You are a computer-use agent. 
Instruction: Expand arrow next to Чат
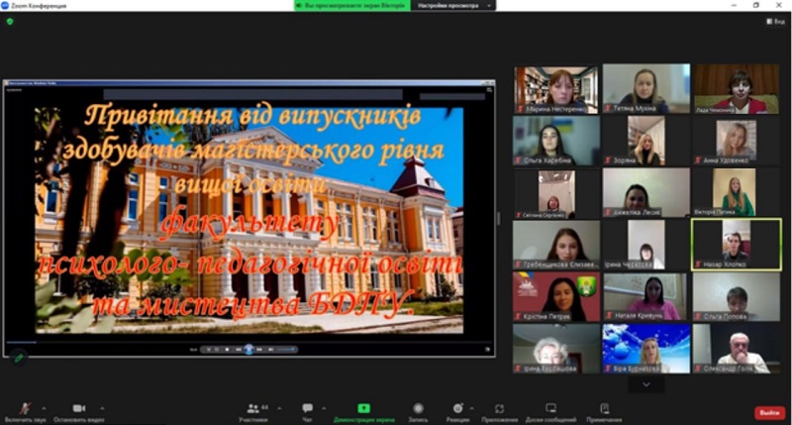coord(324,408)
